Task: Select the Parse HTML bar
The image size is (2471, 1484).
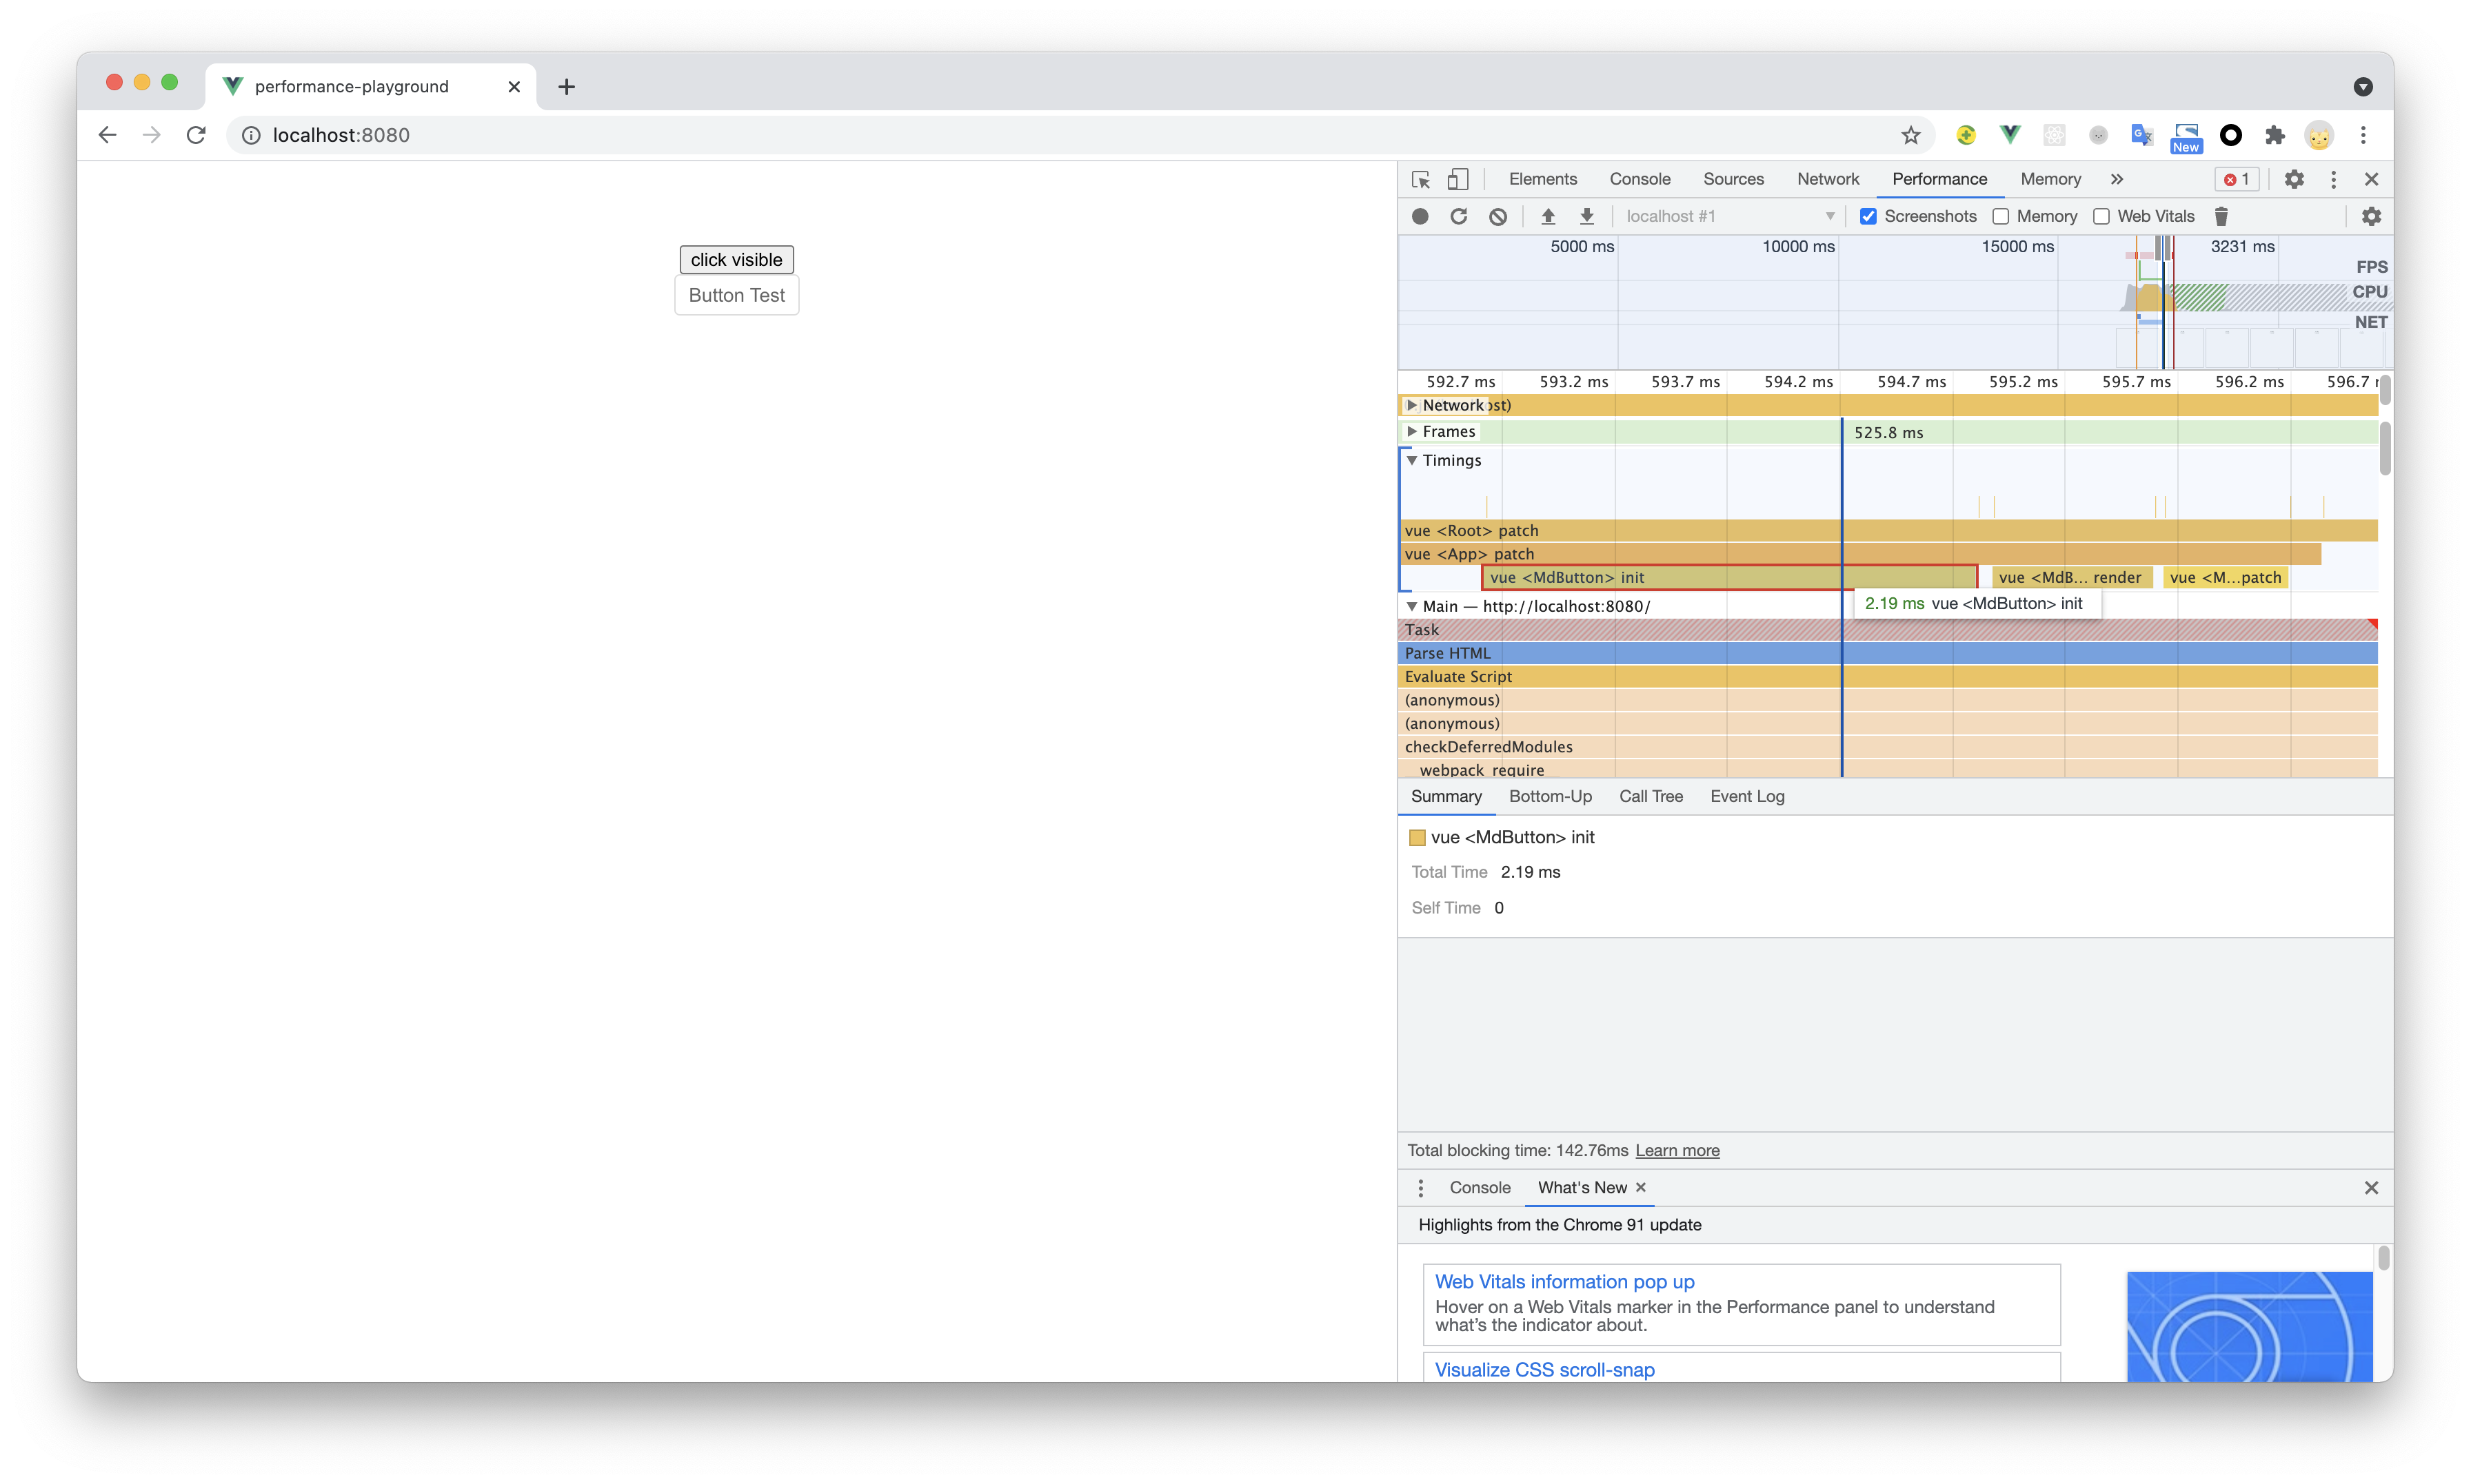Action: point(1888,653)
